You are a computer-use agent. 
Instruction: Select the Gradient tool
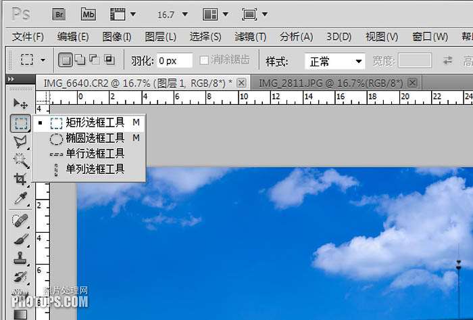click(20, 315)
